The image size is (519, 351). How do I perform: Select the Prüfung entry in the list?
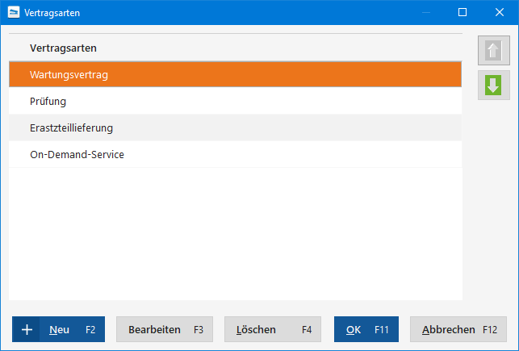[234, 102]
